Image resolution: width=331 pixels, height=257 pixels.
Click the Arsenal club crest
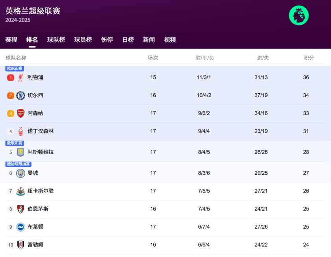pyautogui.click(x=20, y=113)
